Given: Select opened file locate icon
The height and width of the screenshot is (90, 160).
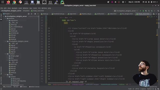Looking at the screenshot, I should point(29,14).
